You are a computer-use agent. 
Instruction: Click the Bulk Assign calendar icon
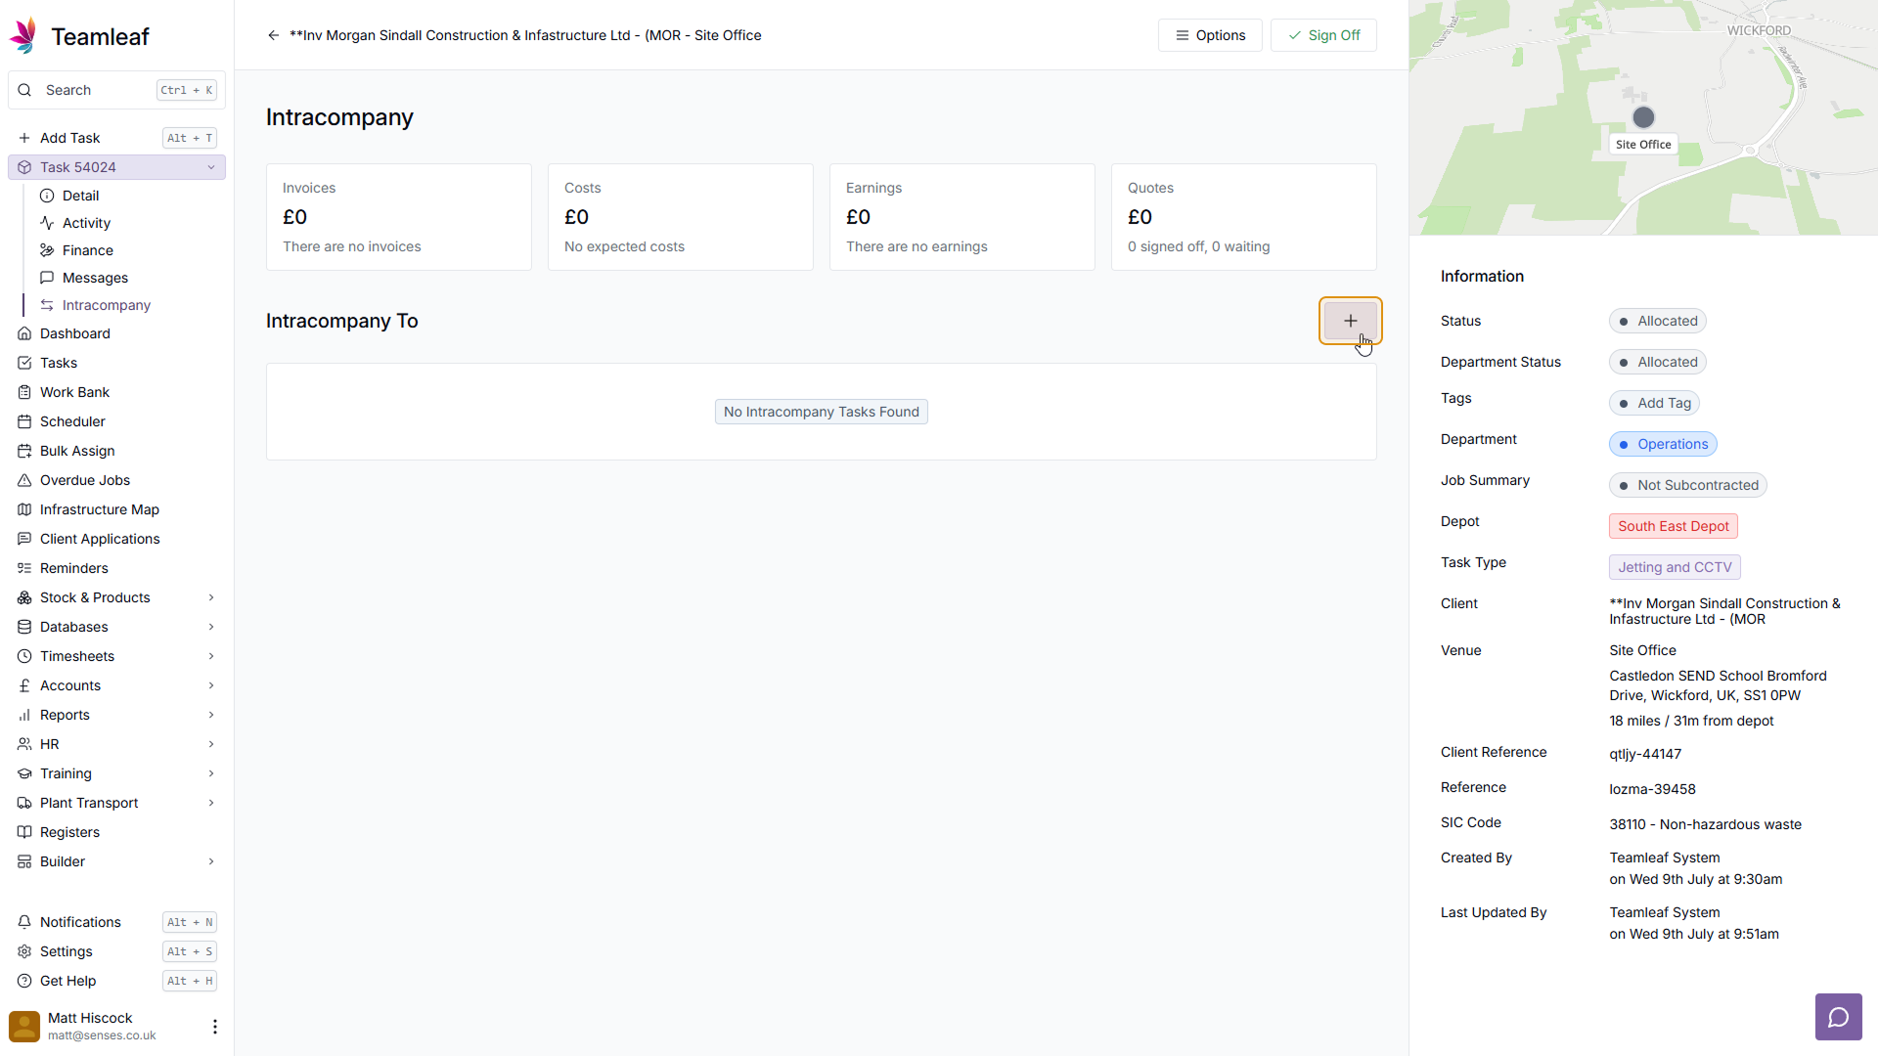24,451
